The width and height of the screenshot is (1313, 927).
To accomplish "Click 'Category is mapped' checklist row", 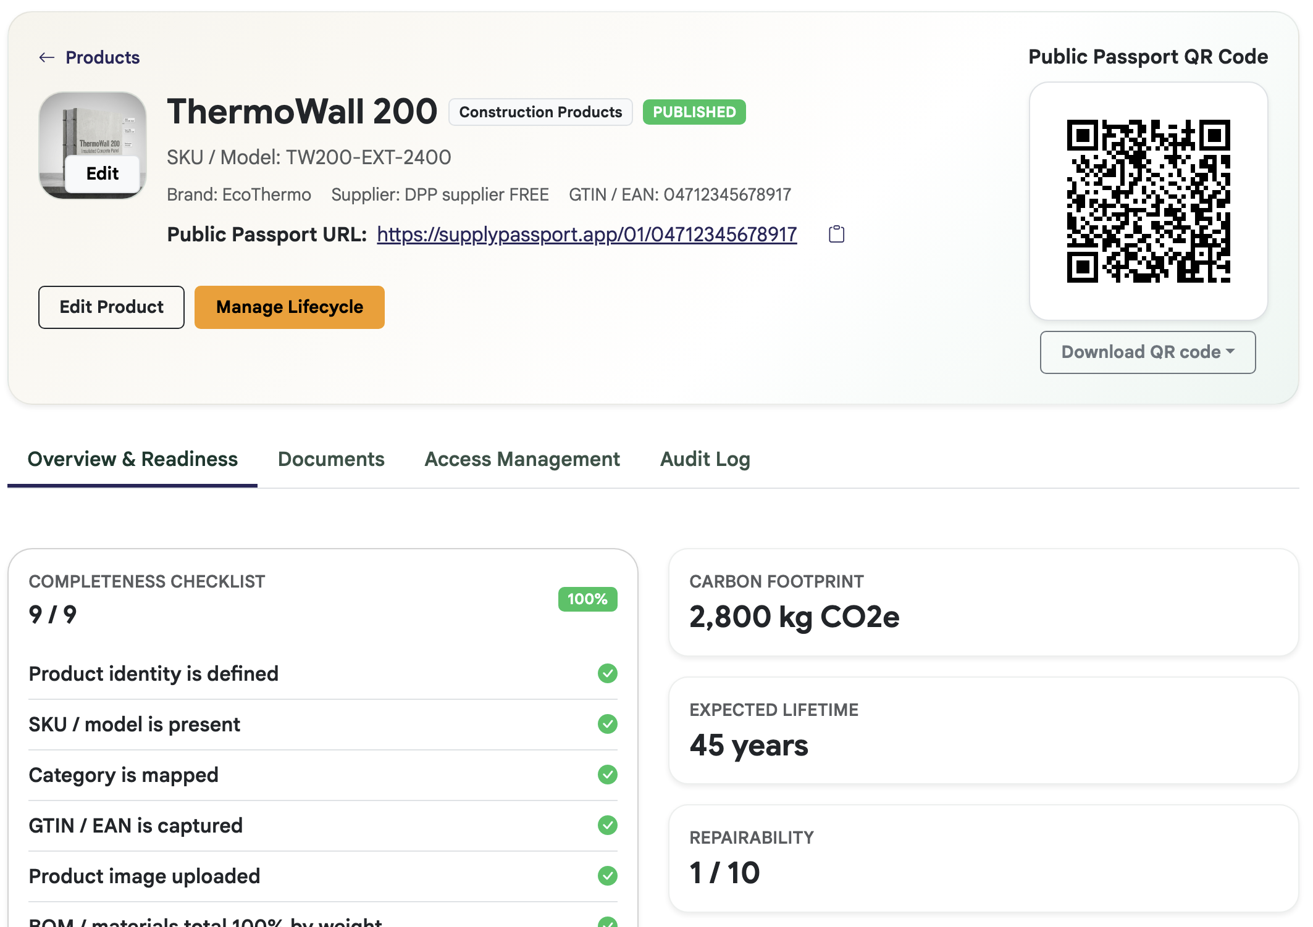I will [x=323, y=775].
